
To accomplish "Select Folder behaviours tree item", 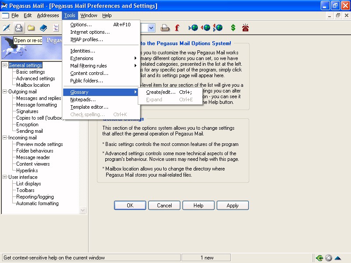I will [35, 151].
